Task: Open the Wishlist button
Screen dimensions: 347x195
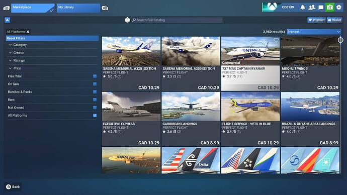Action: click(316, 20)
